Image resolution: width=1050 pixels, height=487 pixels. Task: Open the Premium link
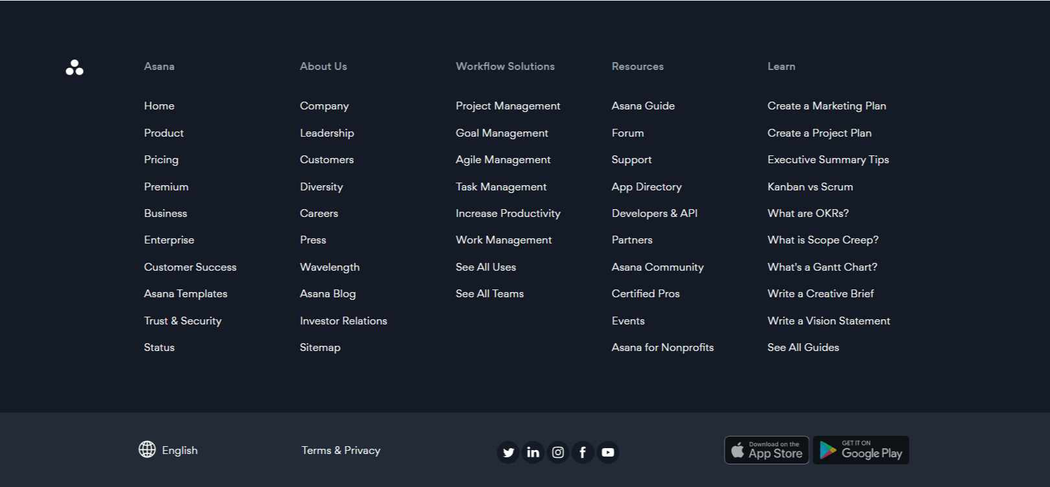pos(167,187)
